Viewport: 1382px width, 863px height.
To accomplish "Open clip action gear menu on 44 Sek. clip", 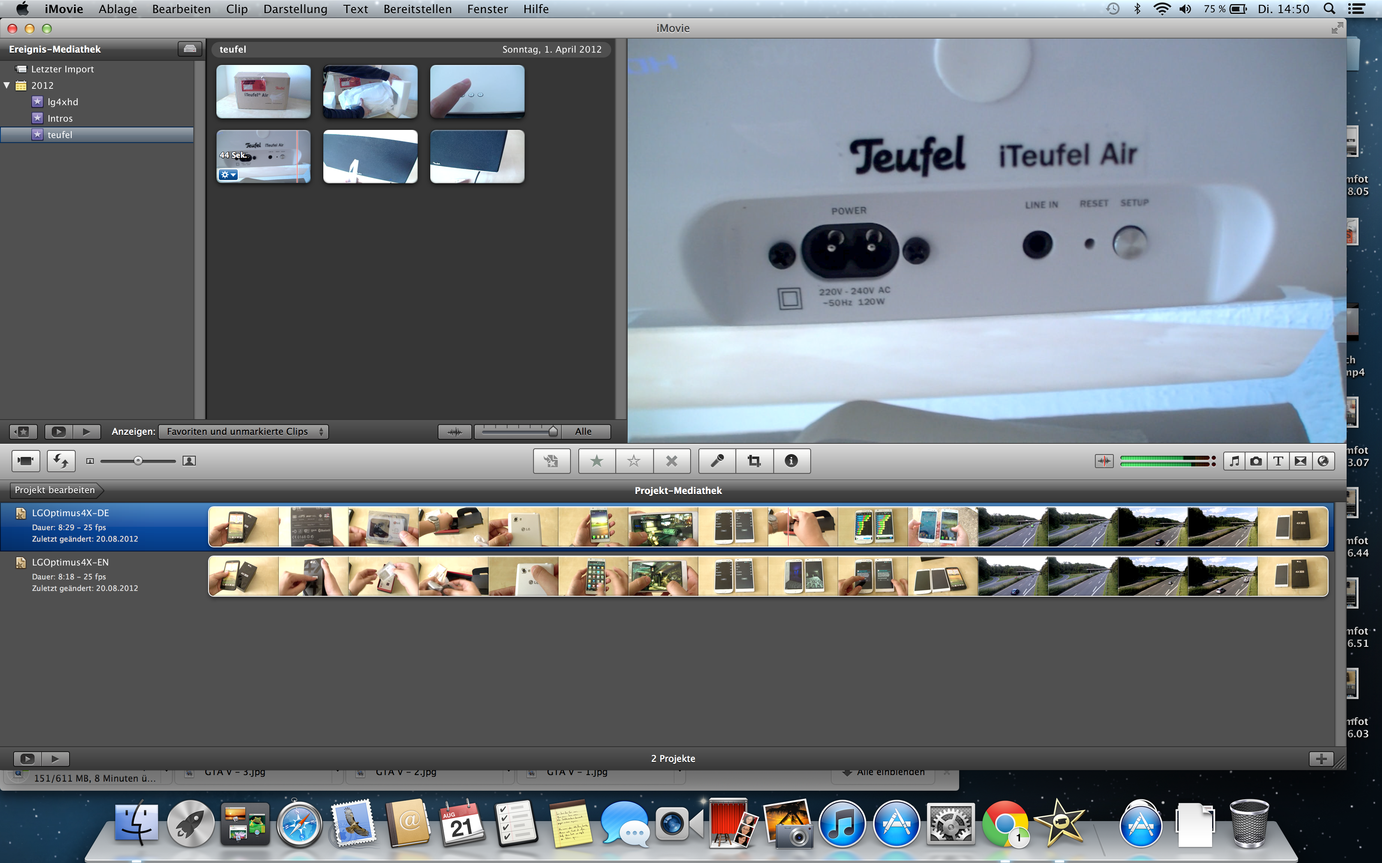I will point(228,175).
